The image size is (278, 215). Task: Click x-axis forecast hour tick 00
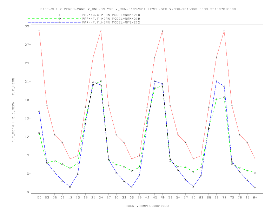click(x=39, y=197)
